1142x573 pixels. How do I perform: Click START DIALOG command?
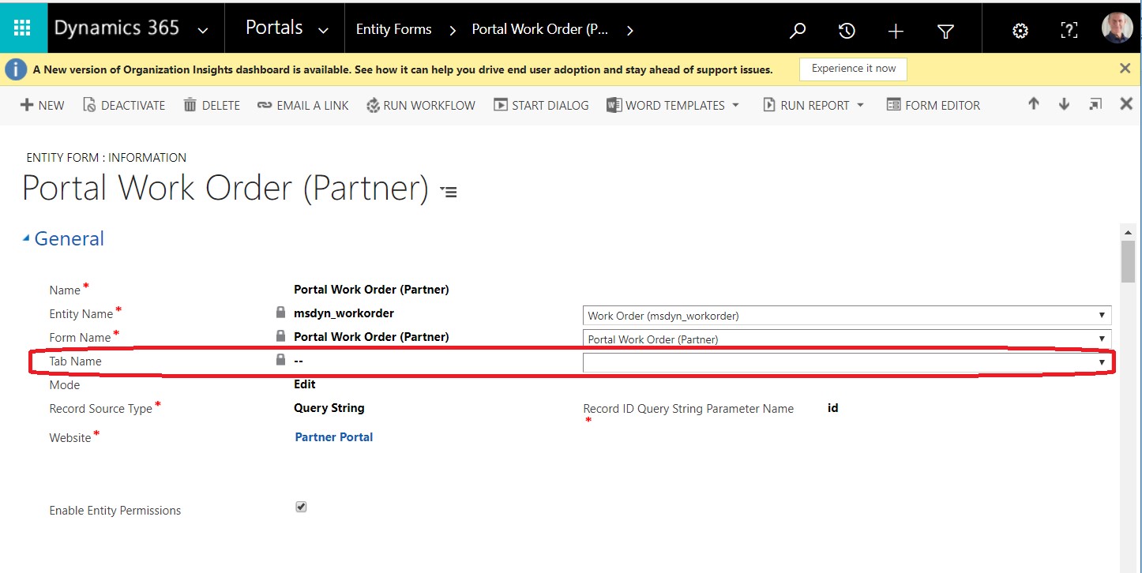click(x=541, y=105)
